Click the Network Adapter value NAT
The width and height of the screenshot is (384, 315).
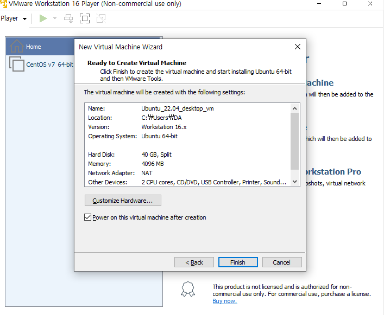coord(147,173)
